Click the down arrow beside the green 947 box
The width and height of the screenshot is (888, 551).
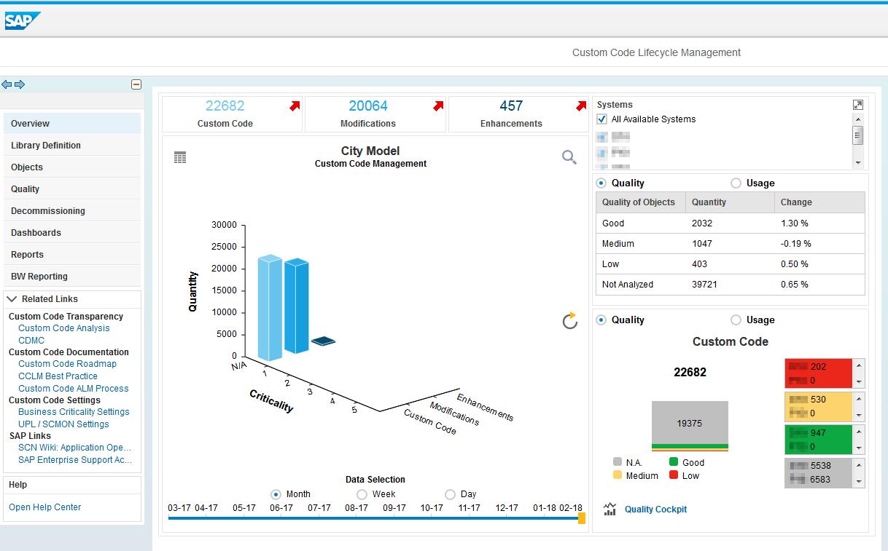tap(859, 449)
